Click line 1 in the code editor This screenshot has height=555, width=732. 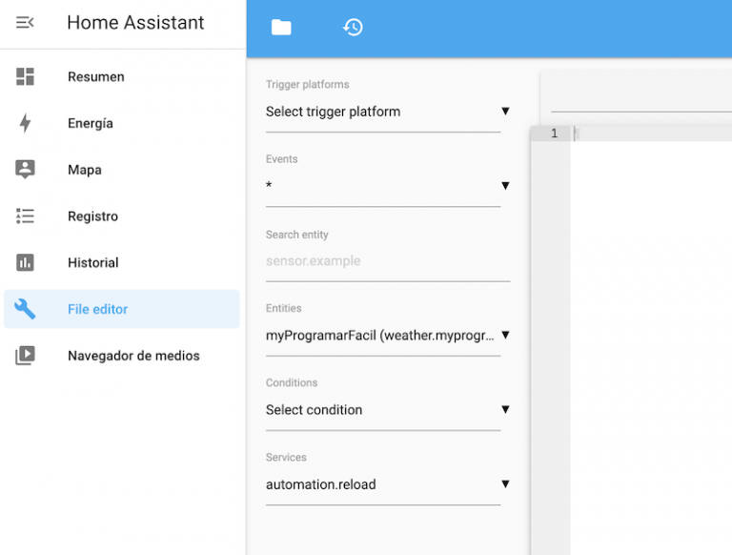(651, 134)
